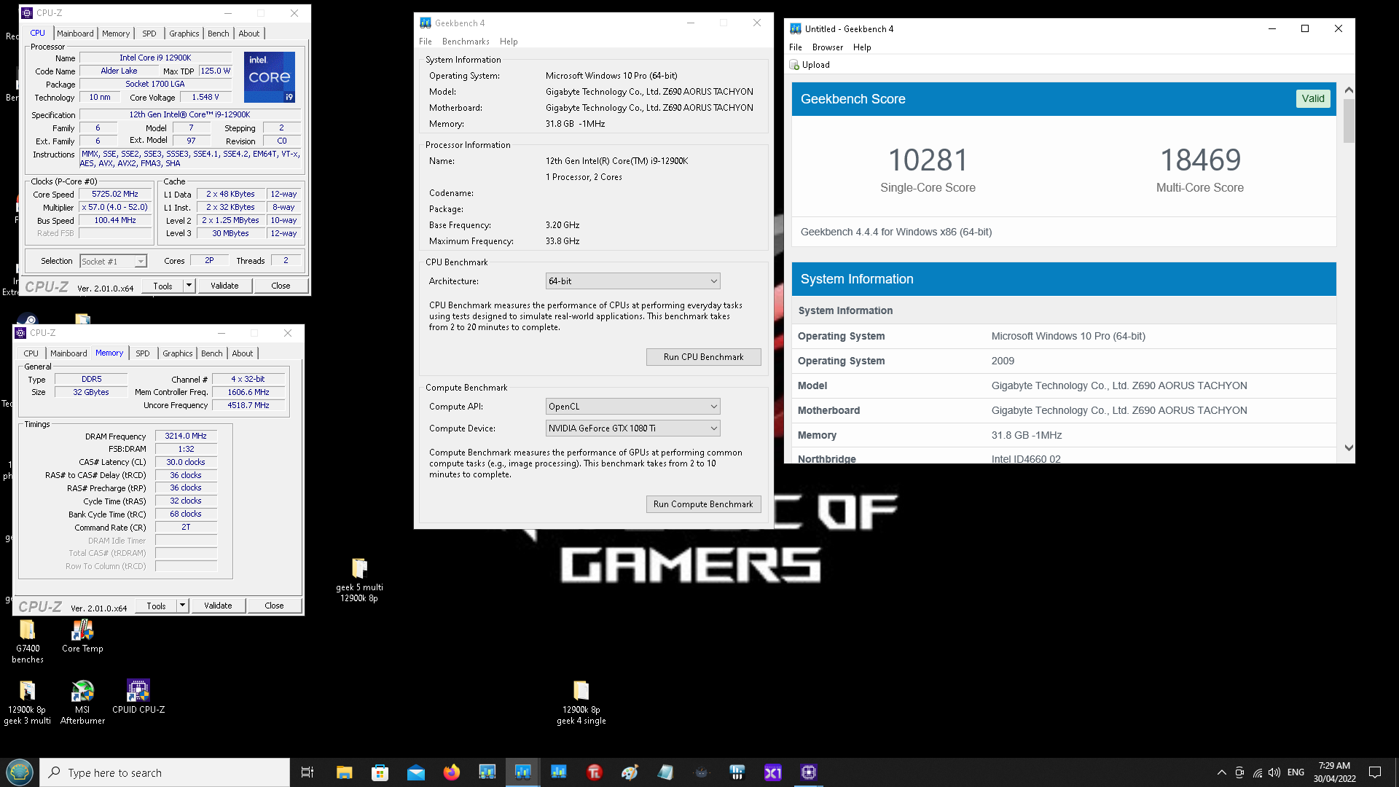
Task: Click Run CPU Benchmark button
Action: pyautogui.click(x=703, y=357)
